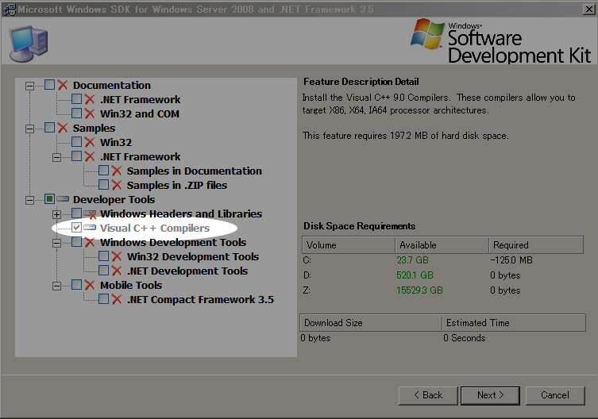
Task: Click the 520.1 GB available value
Action: (415, 275)
